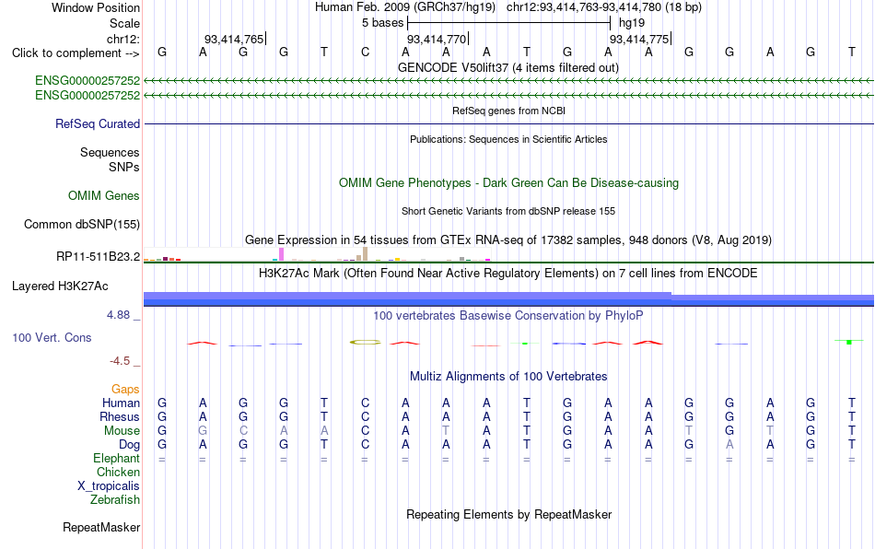Click the first base G in sequence row
The image size is (875, 549).
[x=162, y=52]
